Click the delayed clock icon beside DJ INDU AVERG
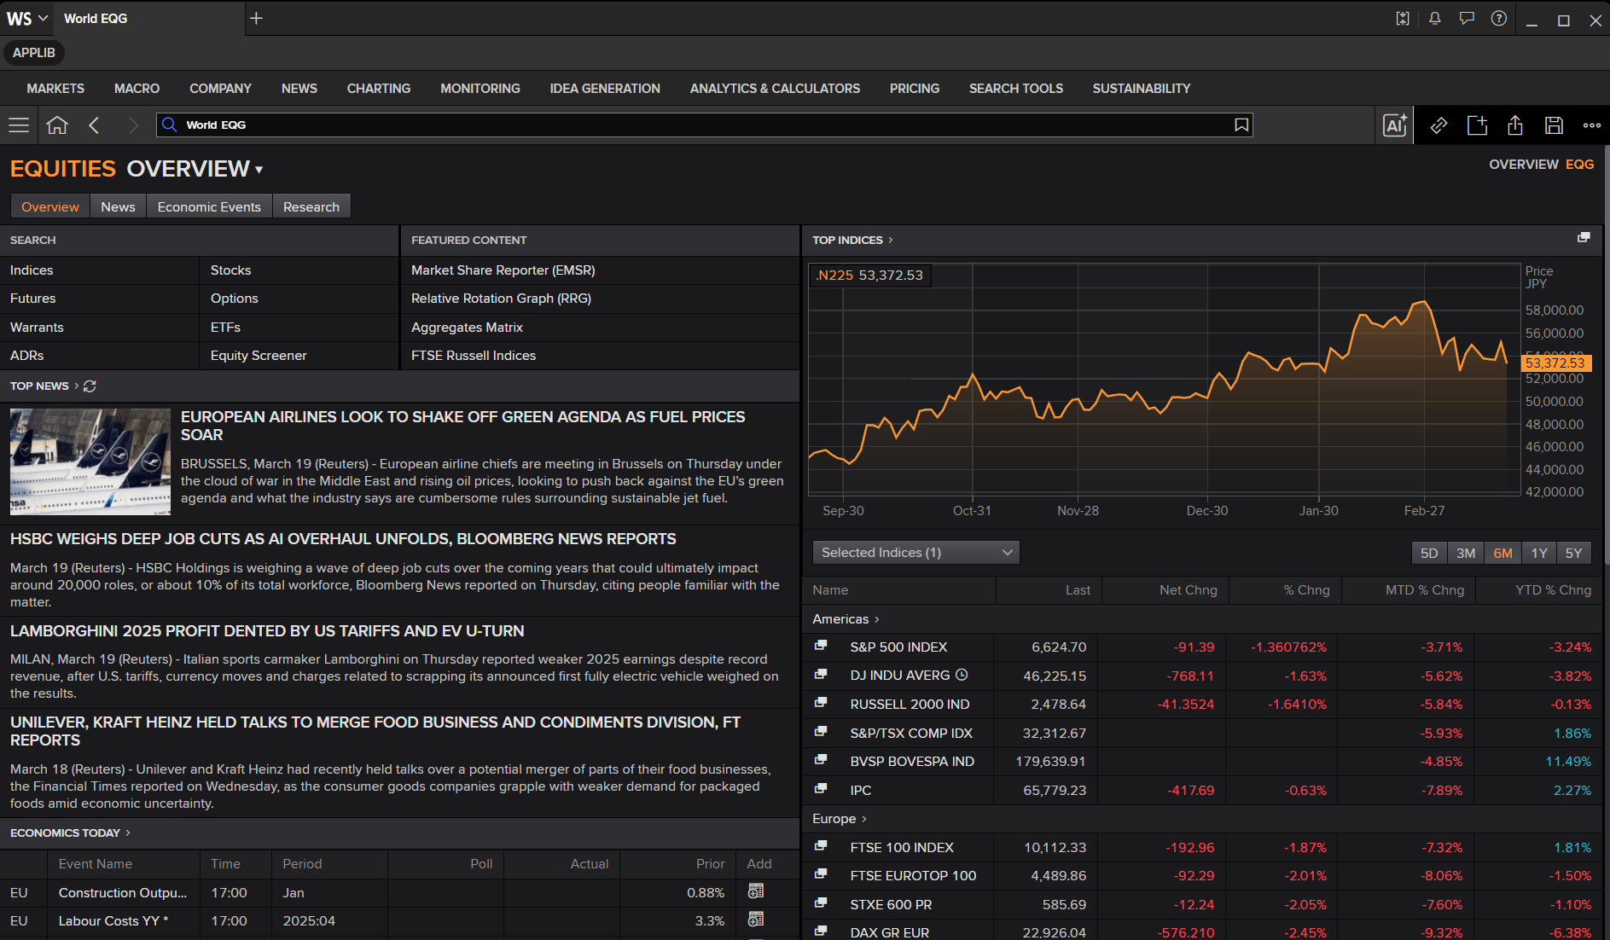The width and height of the screenshot is (1610, 940). click(962, 675)
